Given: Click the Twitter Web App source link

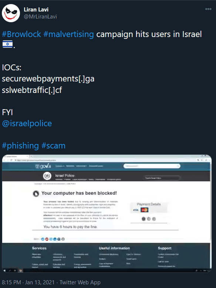Looking at the screenshot, I should [x=80, y=282].
